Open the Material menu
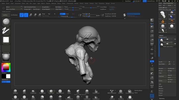This screenshot has height=100, width=179. [x=54, y=3]
